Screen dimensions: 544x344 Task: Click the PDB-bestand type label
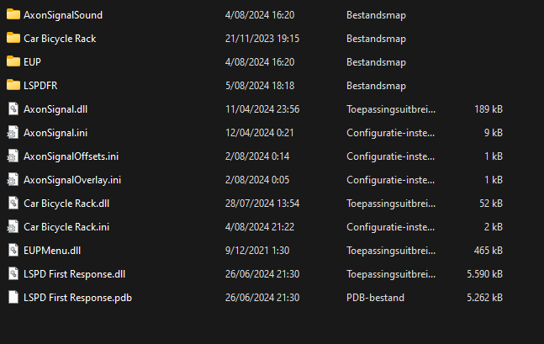(x=375, y=297)
